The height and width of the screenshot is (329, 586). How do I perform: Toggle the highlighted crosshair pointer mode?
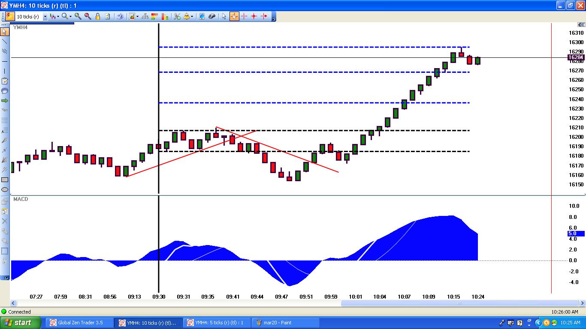pyautogui.click(x=234, y=16)
